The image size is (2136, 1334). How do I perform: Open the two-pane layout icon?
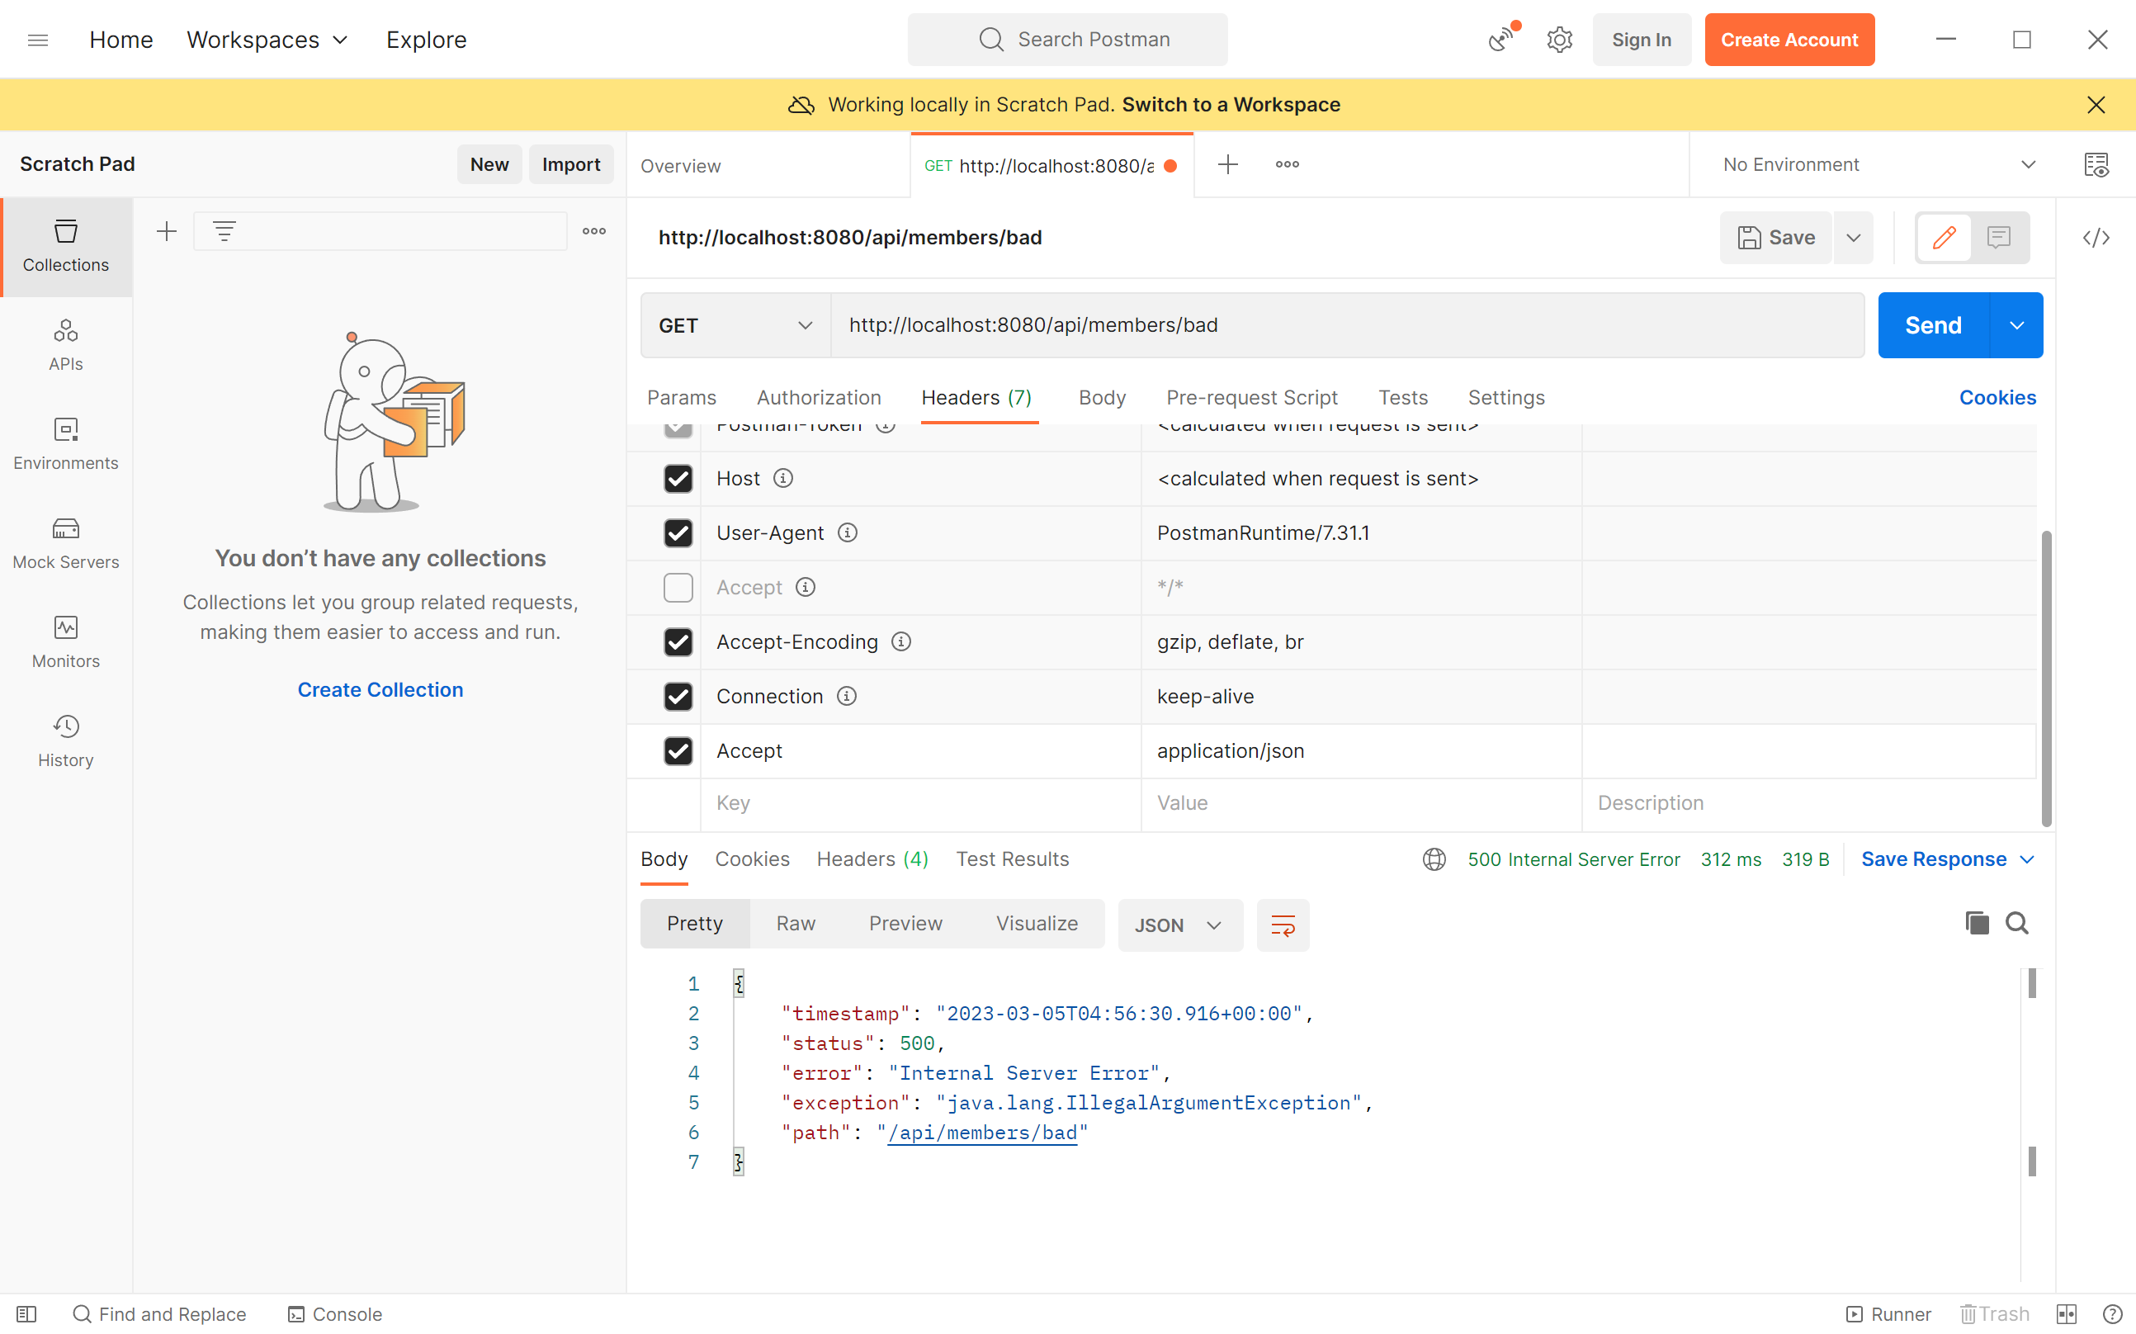pos(2067,1313)
